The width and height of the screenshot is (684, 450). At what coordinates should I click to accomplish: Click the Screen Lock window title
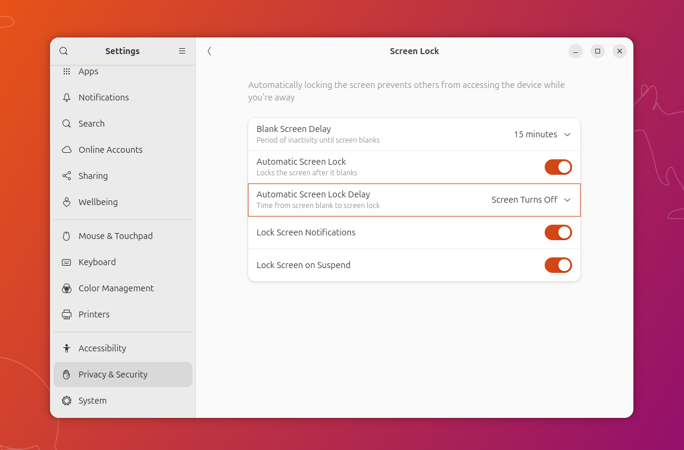(x=414, y=51)
